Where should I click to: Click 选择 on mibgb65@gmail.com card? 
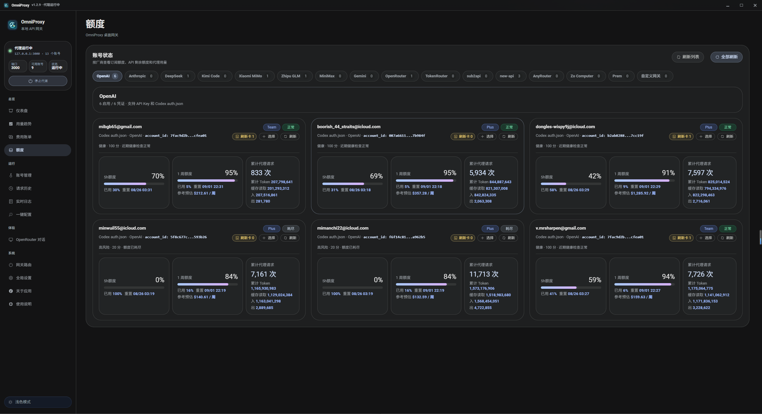[268, 137]
